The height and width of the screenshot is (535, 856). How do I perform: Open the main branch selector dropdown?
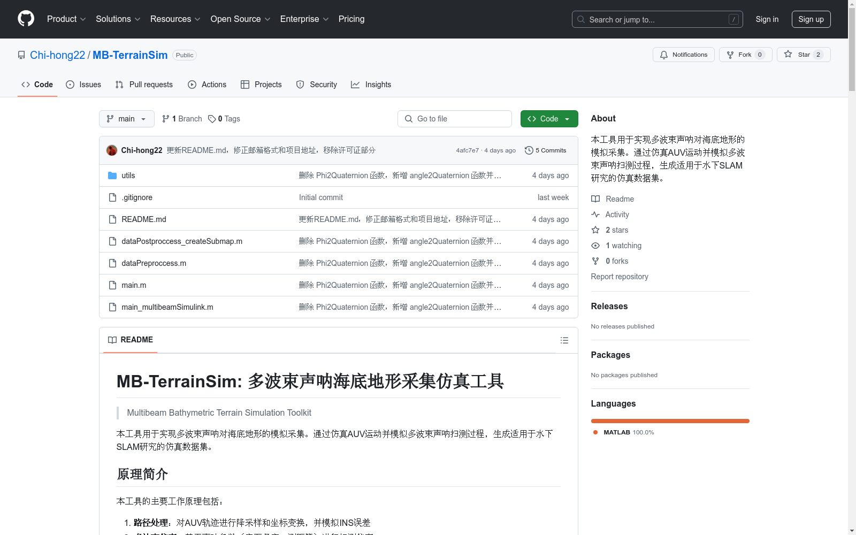click(127, 119)
